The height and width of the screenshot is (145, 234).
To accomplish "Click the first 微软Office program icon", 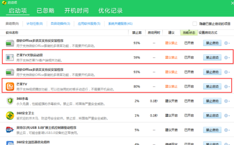I will click(10, 43).
